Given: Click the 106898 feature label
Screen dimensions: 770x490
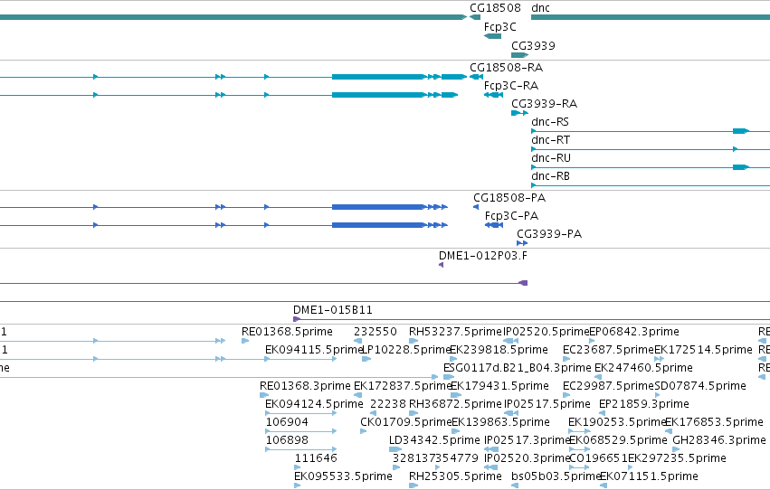Looking at the screenshot, I should coord(287,441).
